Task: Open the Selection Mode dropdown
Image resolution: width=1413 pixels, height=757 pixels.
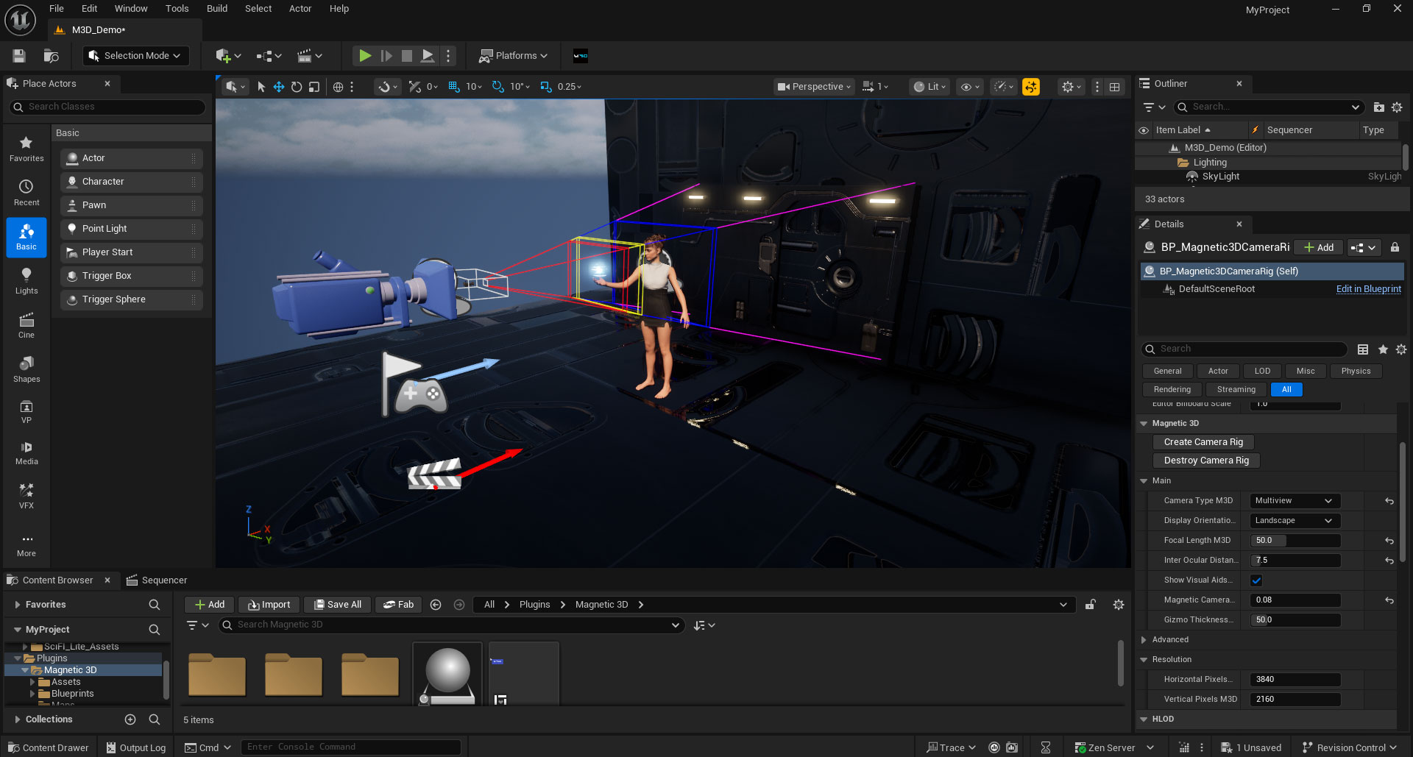Action: pos(135,56)
